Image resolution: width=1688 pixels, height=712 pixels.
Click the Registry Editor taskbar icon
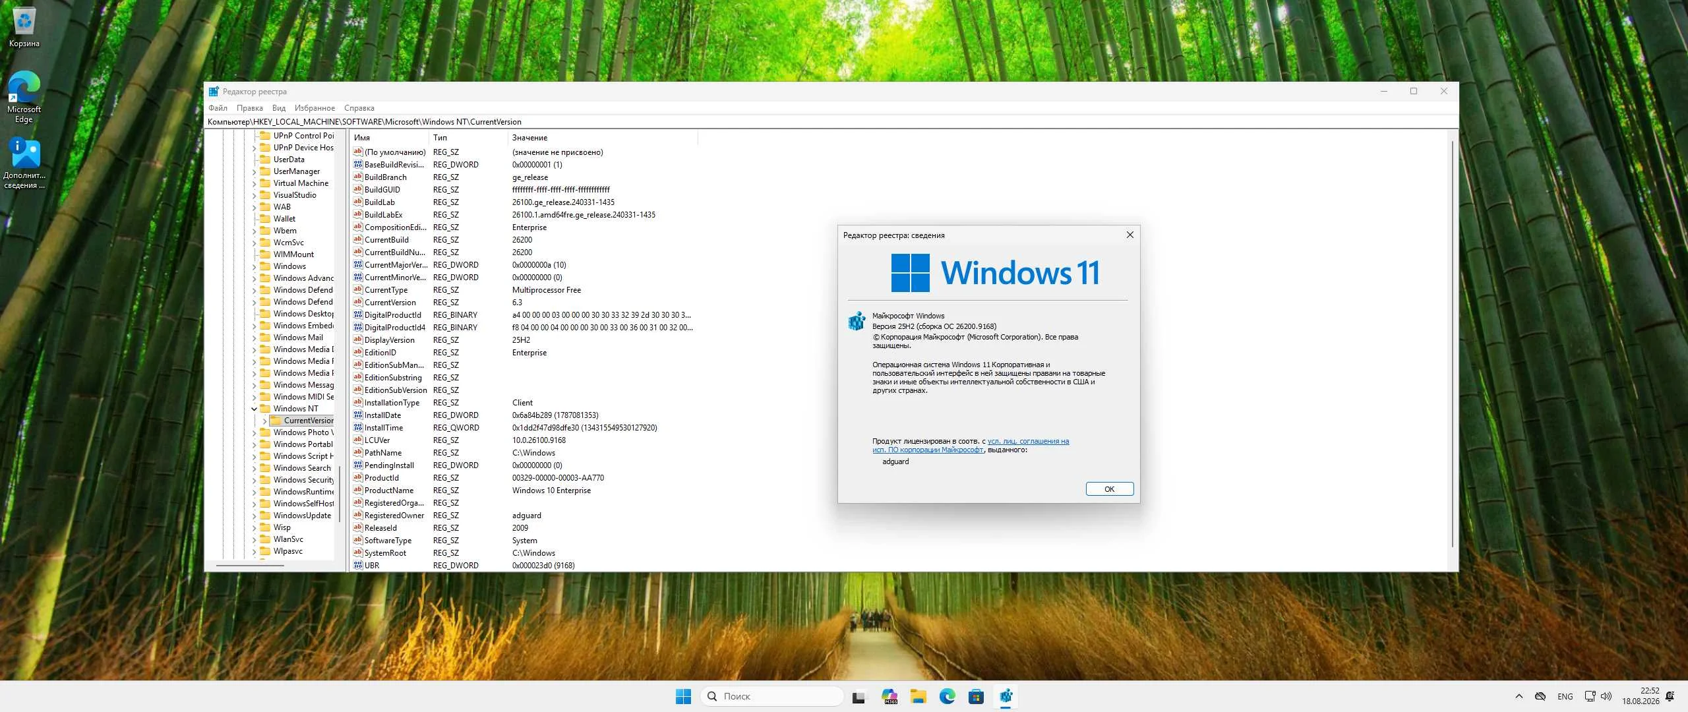click(1006, 696)
